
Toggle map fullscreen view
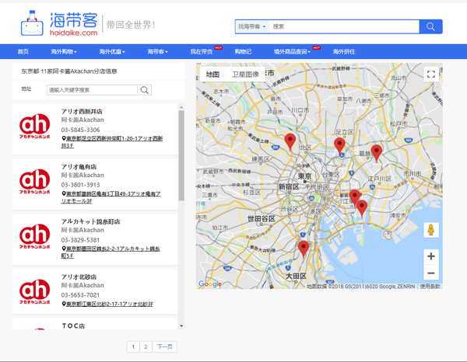coord(431,74)
